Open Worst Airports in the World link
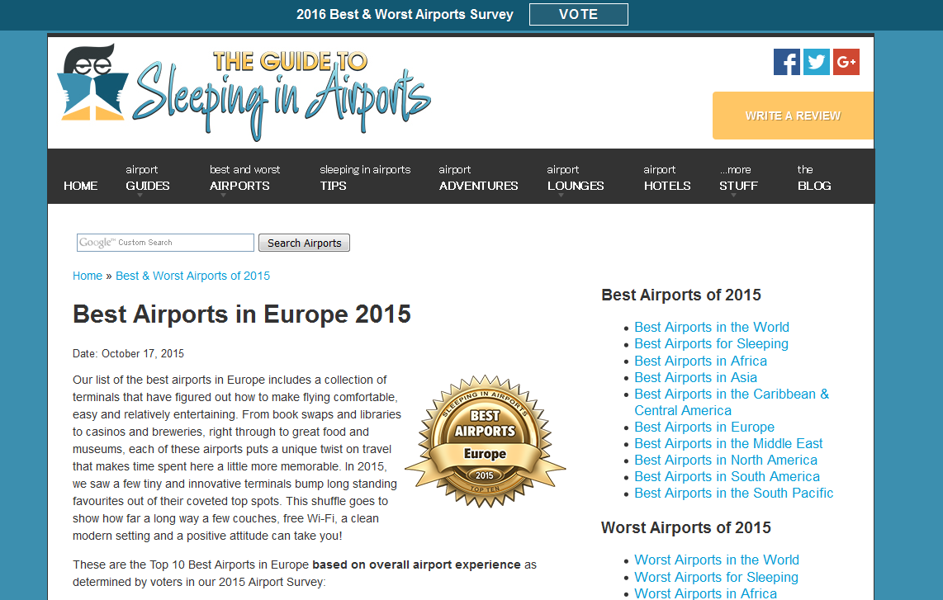The image size is (943, 600). coord(716,560)
